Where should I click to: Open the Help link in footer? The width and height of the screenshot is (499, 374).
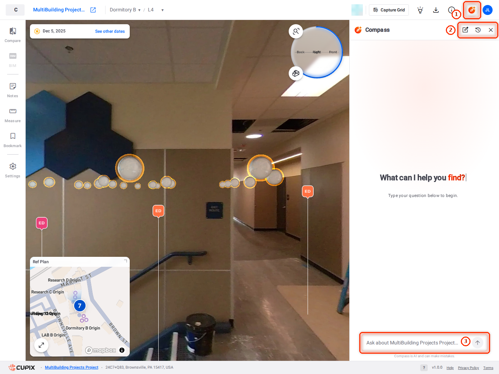(450, 368)
